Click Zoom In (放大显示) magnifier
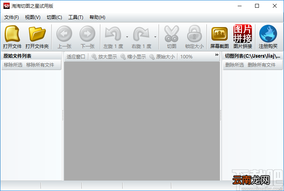Screen dimensions: 284x191 (x=104, y=57)
